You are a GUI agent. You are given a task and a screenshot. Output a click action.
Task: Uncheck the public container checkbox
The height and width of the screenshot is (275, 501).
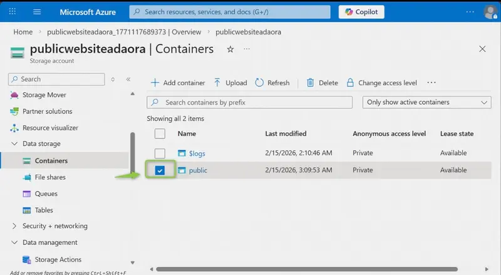(160, 170)
